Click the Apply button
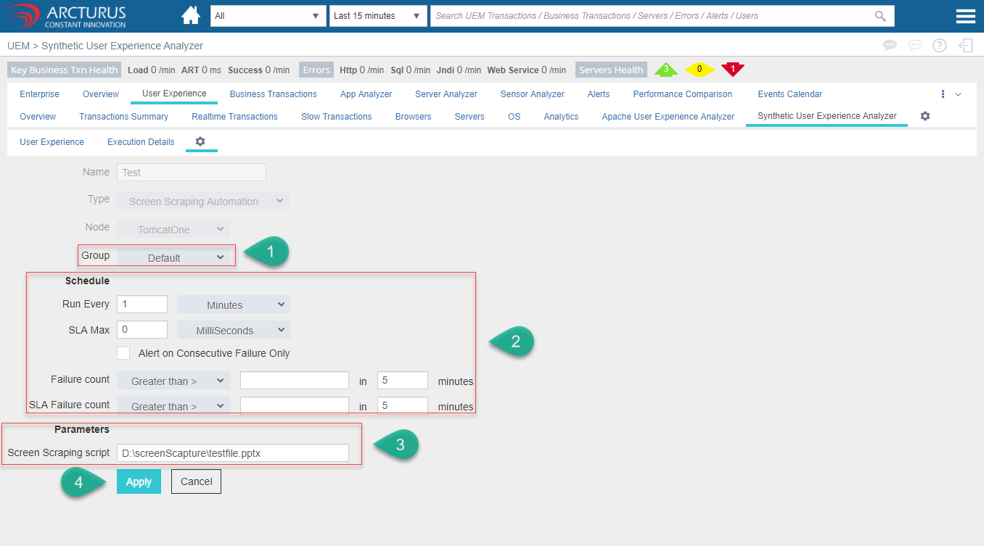 [139, 481]
